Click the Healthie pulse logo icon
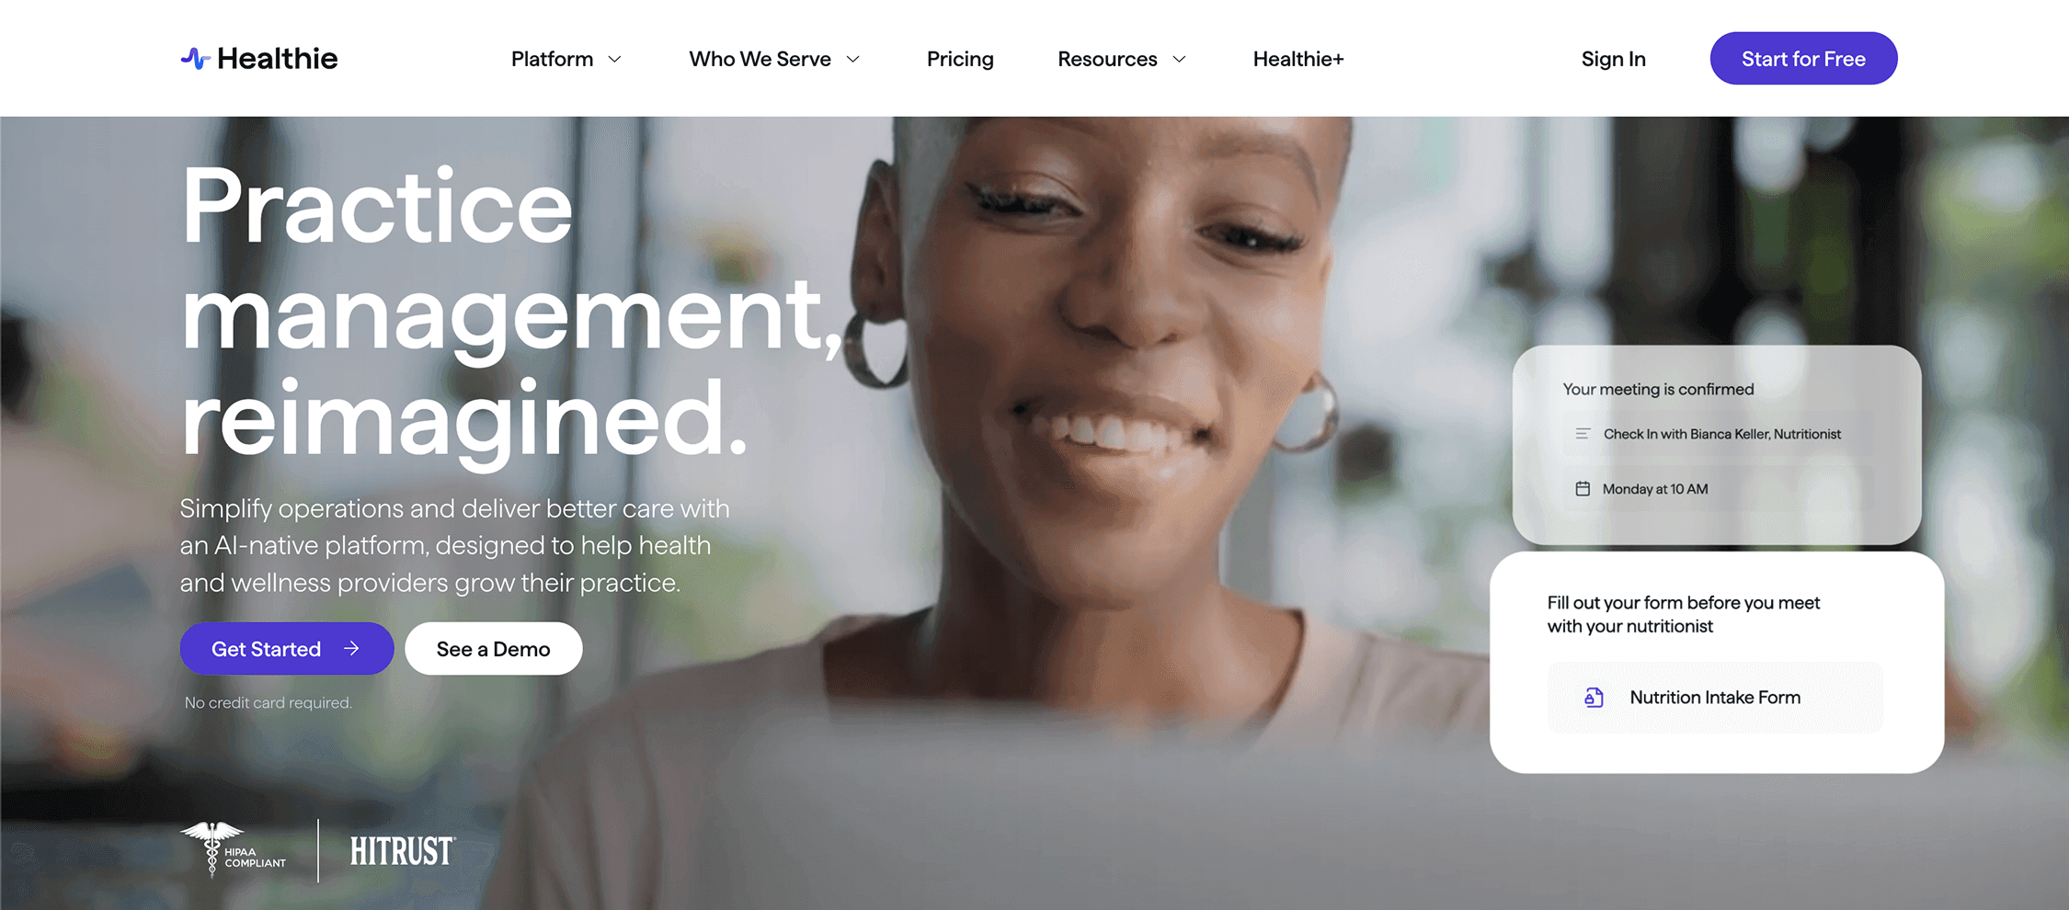The height and width of the screenshot is (910, 2069). pos(195,59)
